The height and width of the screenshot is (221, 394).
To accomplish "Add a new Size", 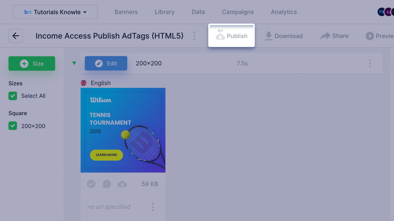I will [32, 63].
